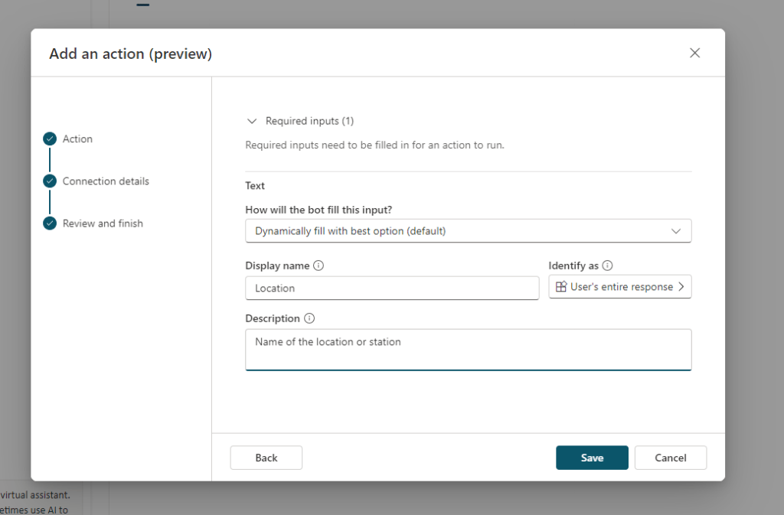Click the info icon beside Identify as
The image size is (784, 515).
[x=607, y=266]
